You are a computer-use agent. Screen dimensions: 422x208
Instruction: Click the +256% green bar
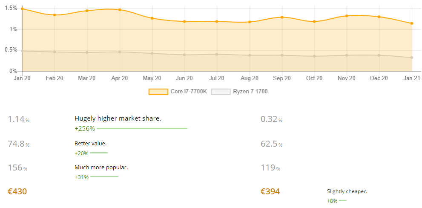coord(142,129)
